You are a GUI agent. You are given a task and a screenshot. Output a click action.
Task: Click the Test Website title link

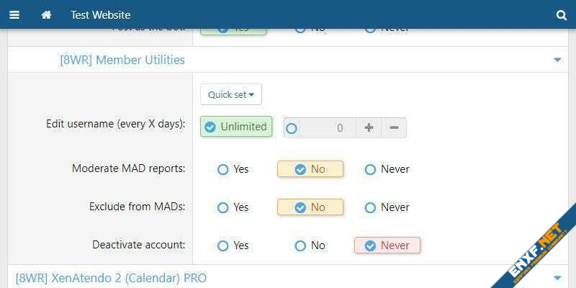click(100, 14)
